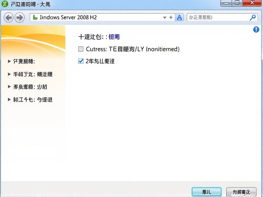Click the application icon in the title bar

(x=5, y=3)
